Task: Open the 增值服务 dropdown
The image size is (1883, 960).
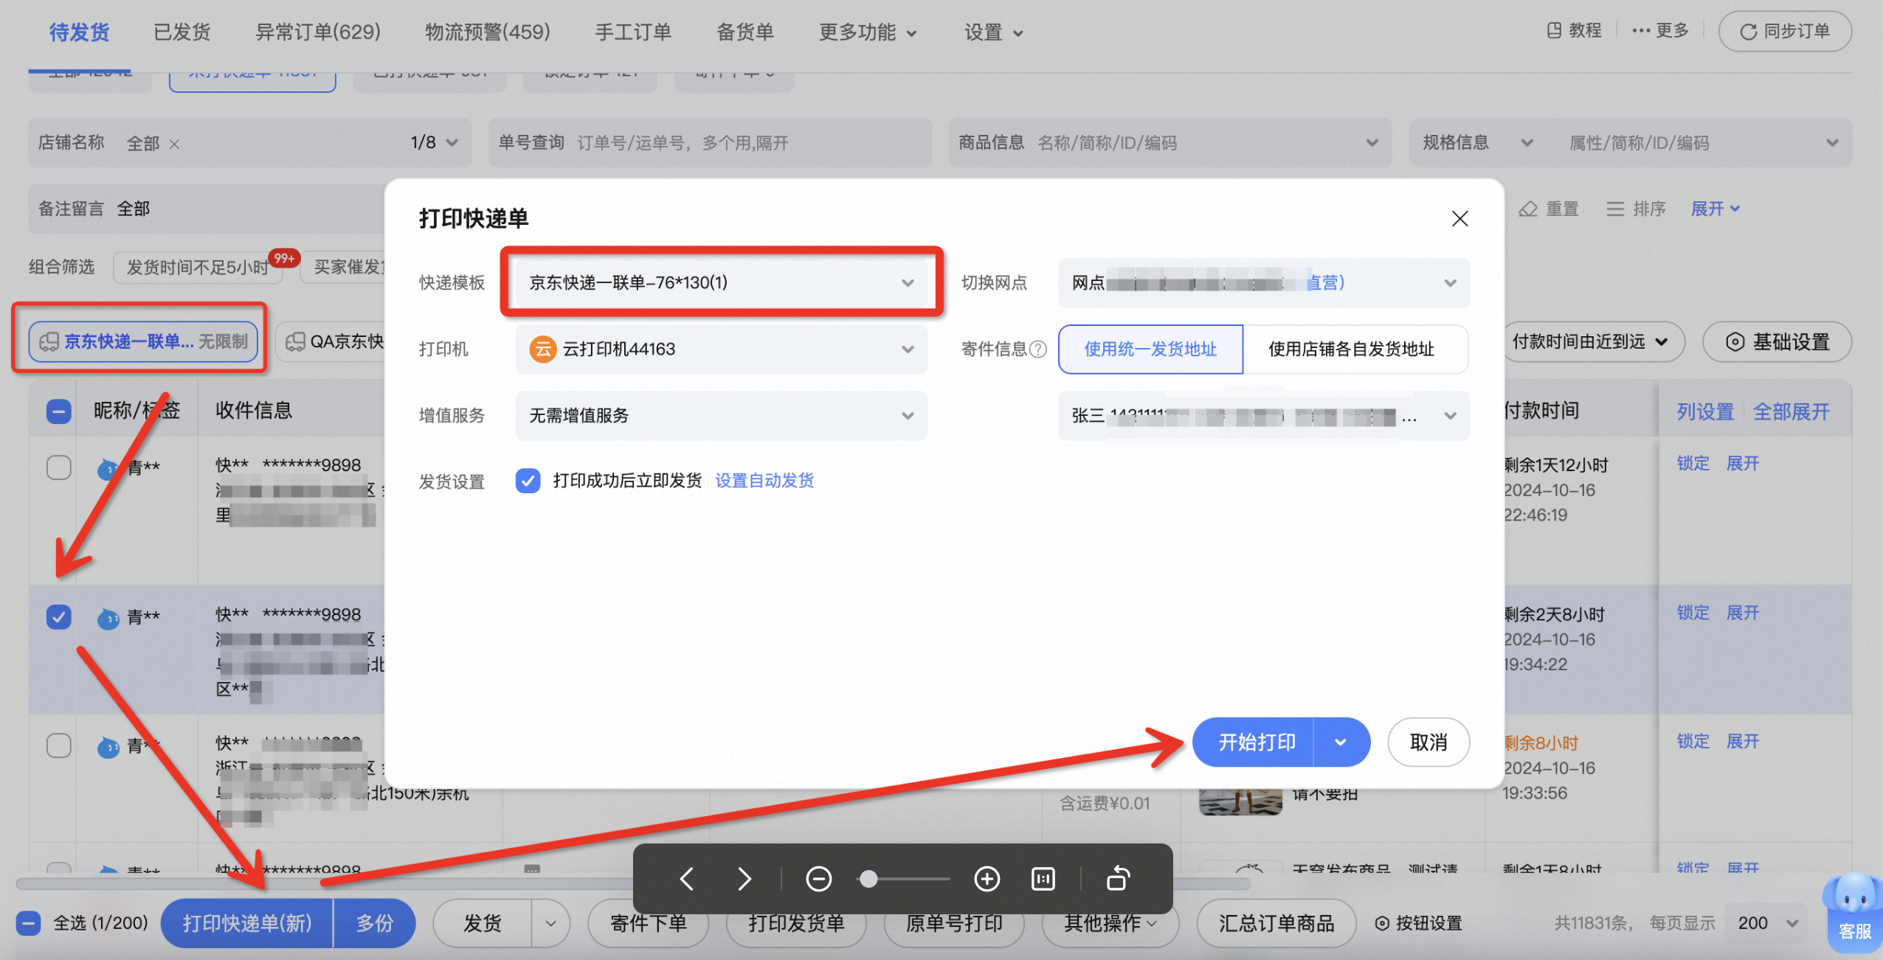Action: [721, 415]
